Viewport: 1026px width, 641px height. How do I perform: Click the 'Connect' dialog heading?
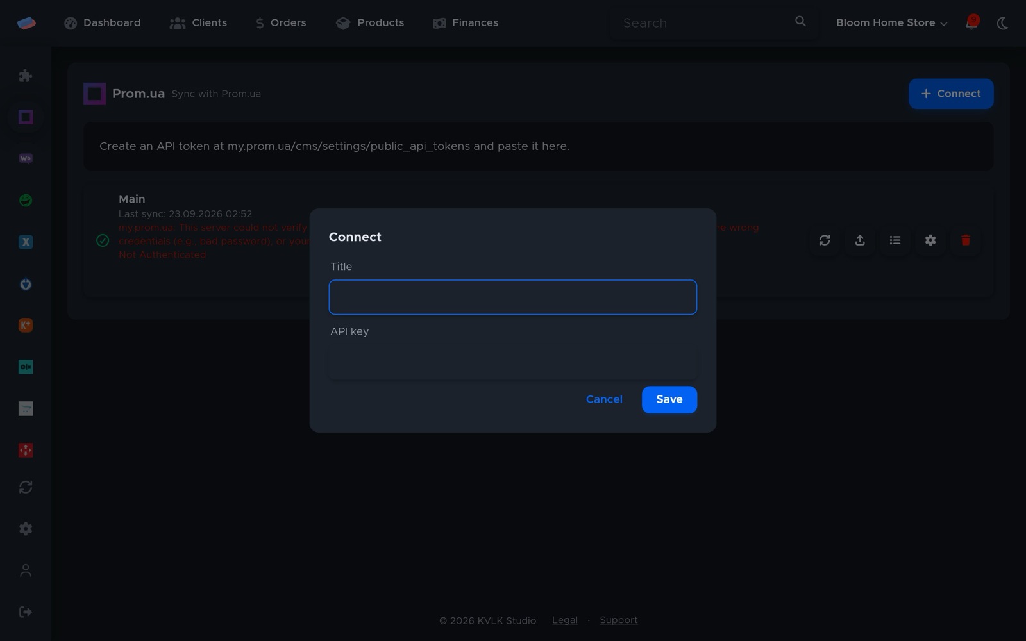click(355, 237)
